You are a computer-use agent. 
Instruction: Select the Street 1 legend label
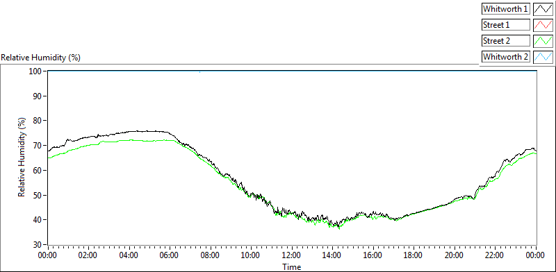[x=506, y=25]
